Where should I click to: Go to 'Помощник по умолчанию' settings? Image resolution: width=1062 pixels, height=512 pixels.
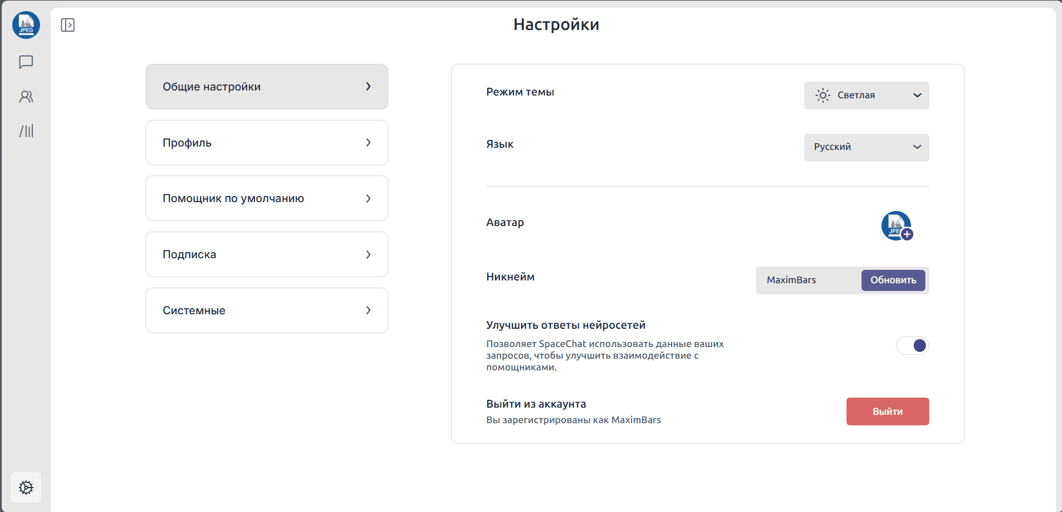tap(267, 198)
